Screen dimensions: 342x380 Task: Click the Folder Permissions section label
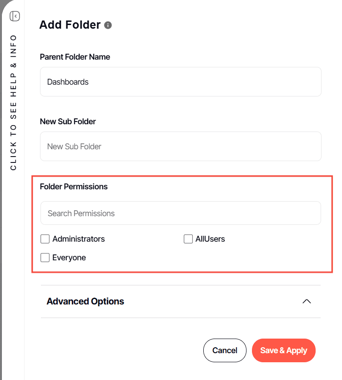click(74, 187)
